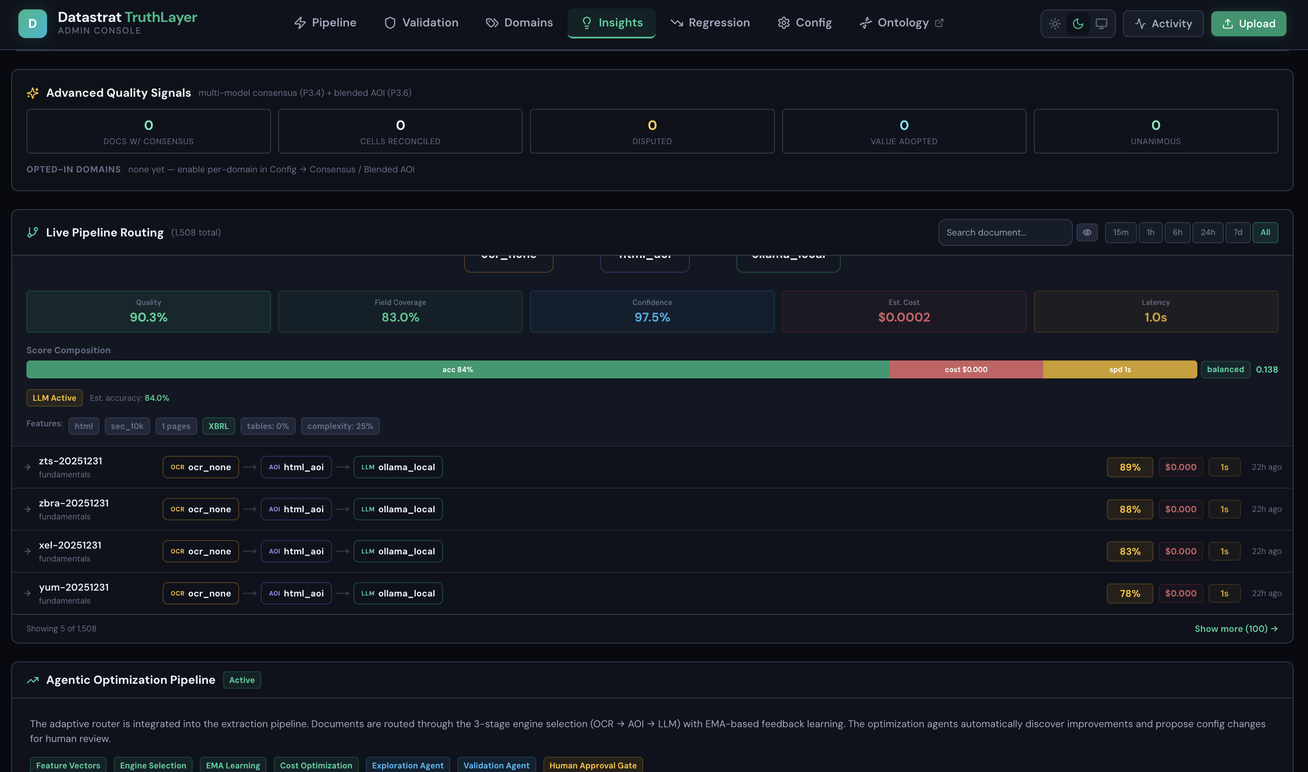Switch to light theme sun icon
1308x772 pixels.
[x=1054, y=23]
